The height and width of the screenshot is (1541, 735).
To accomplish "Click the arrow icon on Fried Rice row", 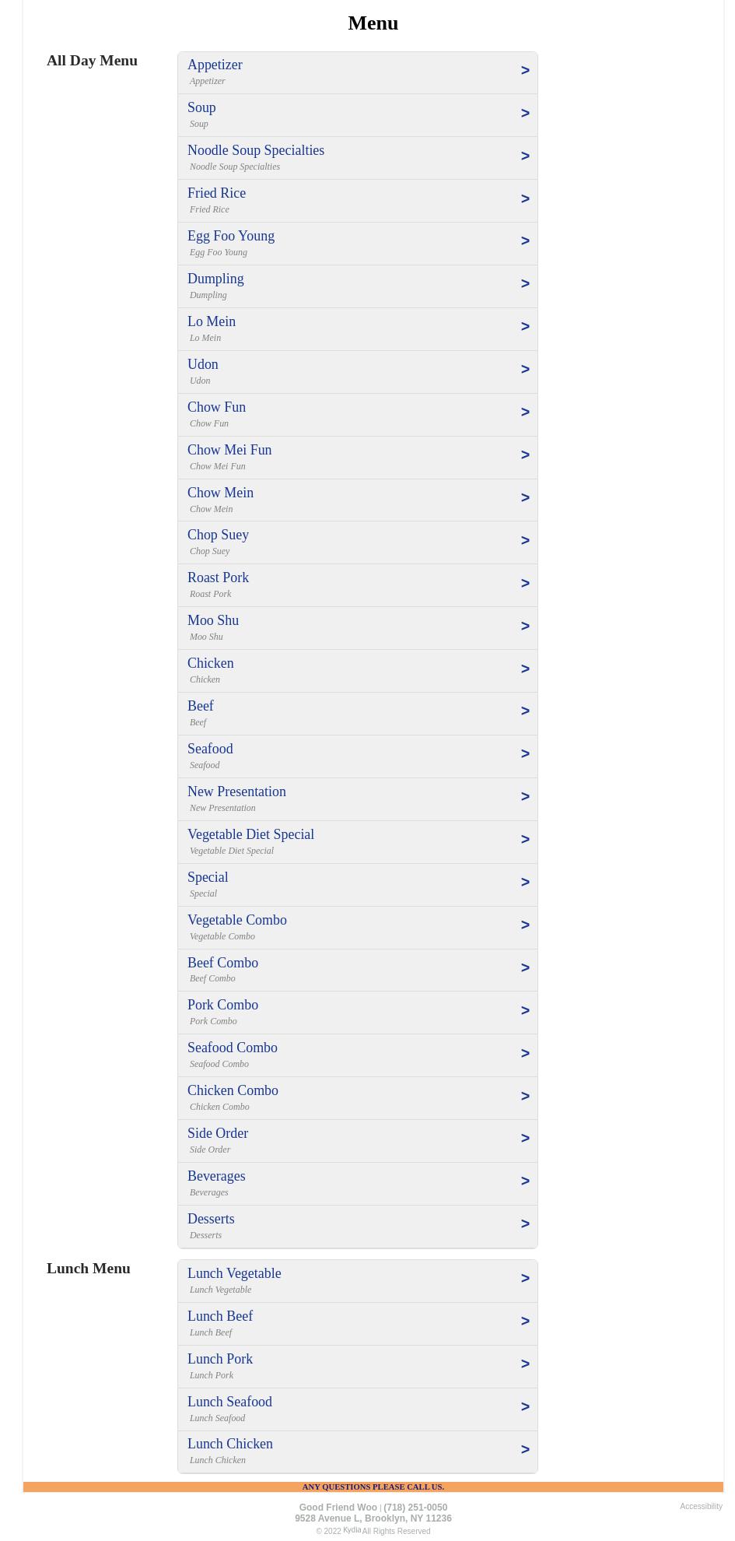I will click(x=525, y=199).
